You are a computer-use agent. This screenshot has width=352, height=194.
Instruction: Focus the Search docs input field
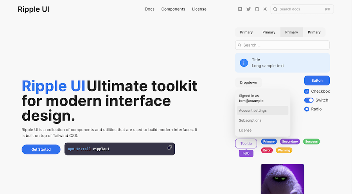302,9
